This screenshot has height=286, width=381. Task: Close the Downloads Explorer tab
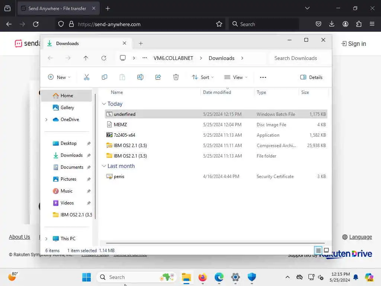pos(124,43)
